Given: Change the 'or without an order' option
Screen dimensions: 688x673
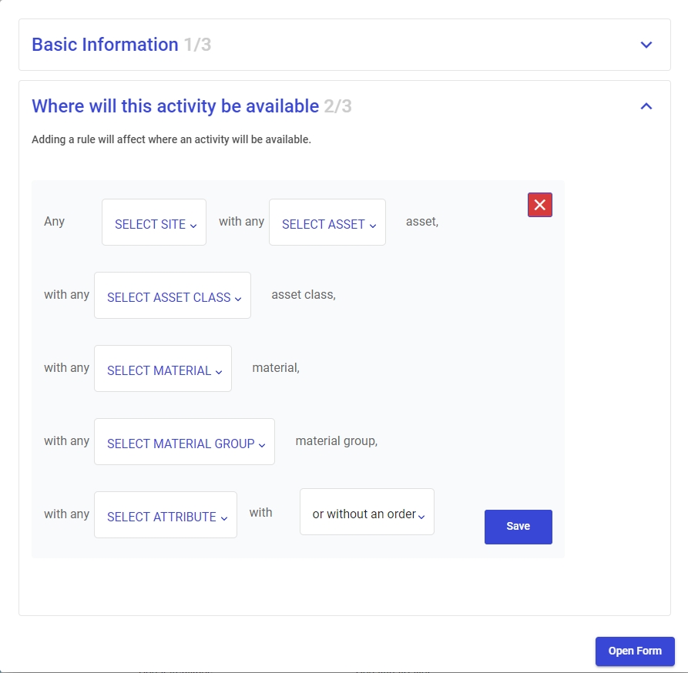Looking at the screenshot, I should (366, 513).
